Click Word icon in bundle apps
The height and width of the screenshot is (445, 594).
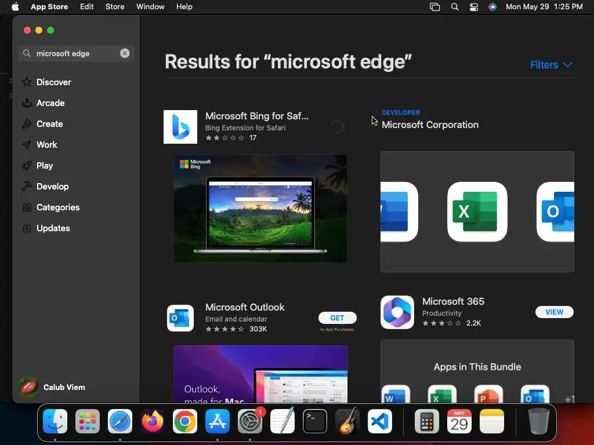click(x=396, y=394)
